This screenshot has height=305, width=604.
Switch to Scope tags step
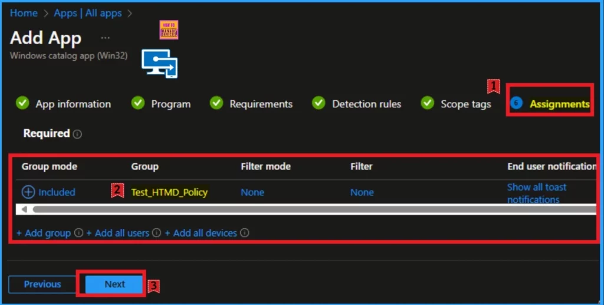click(x=466, y=104)
